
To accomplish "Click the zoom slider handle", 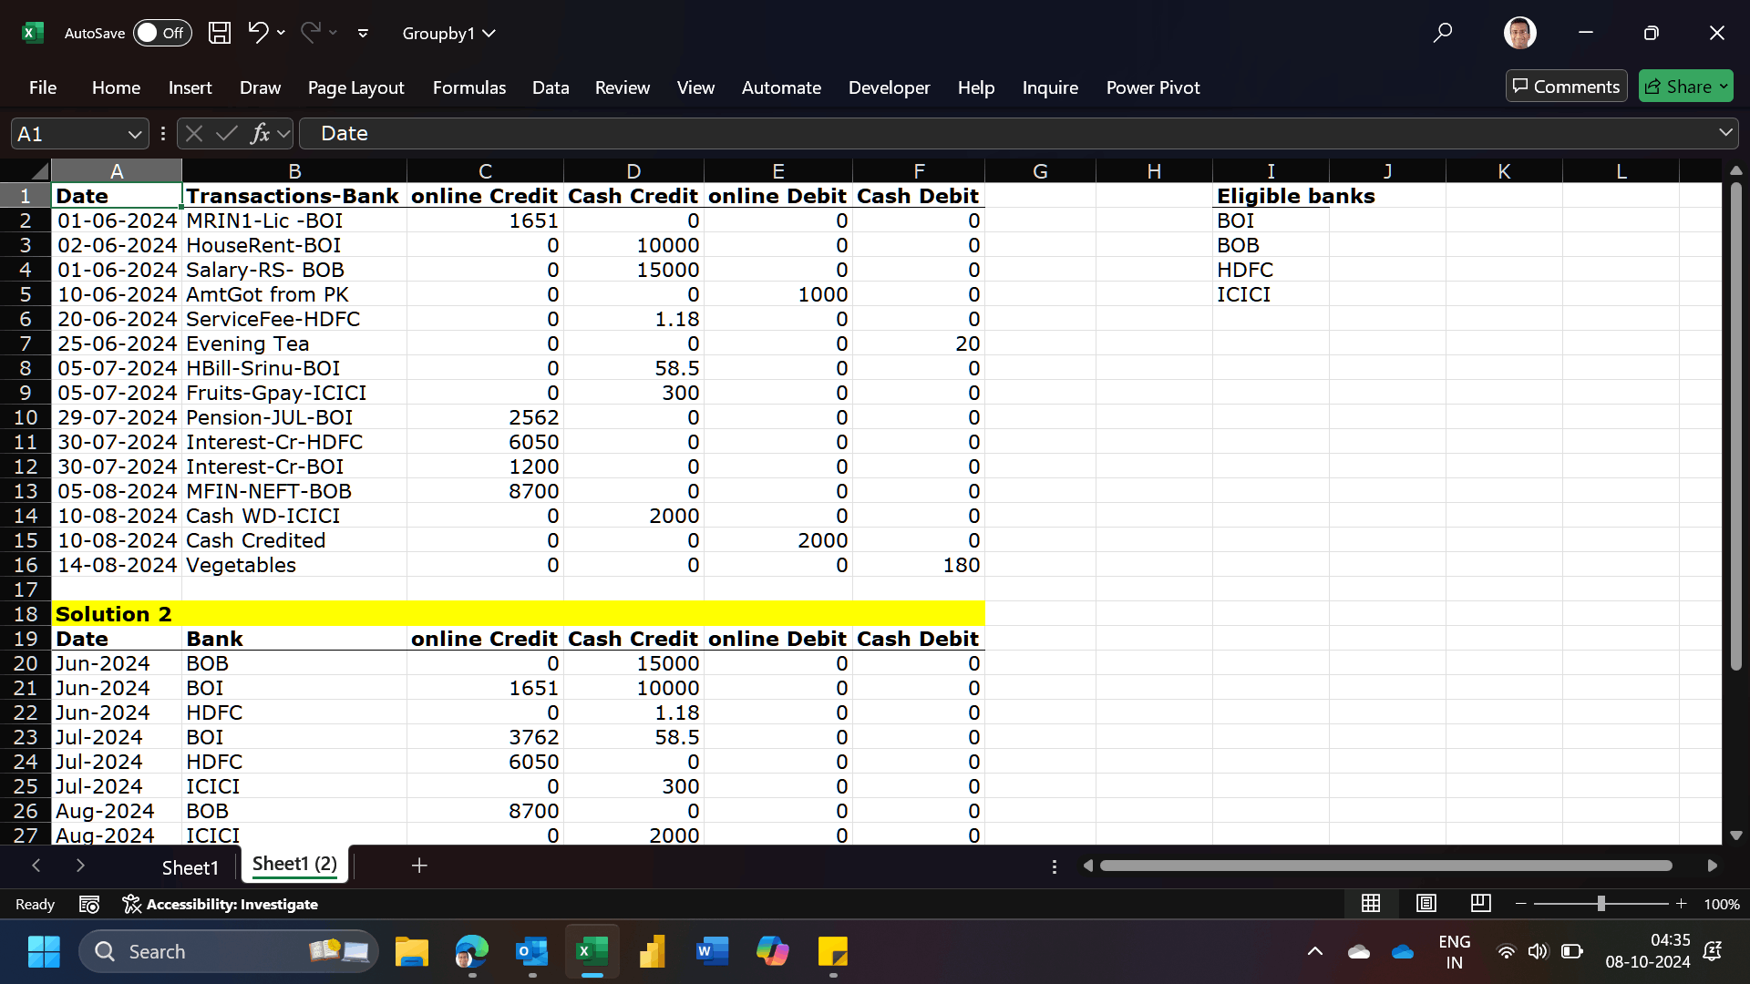I will click(1601, 903).
